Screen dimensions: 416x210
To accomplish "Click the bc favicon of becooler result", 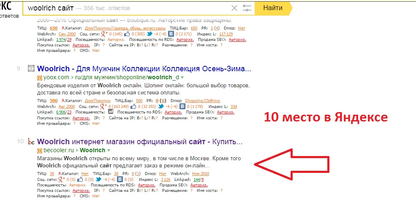I will [31, 142].
